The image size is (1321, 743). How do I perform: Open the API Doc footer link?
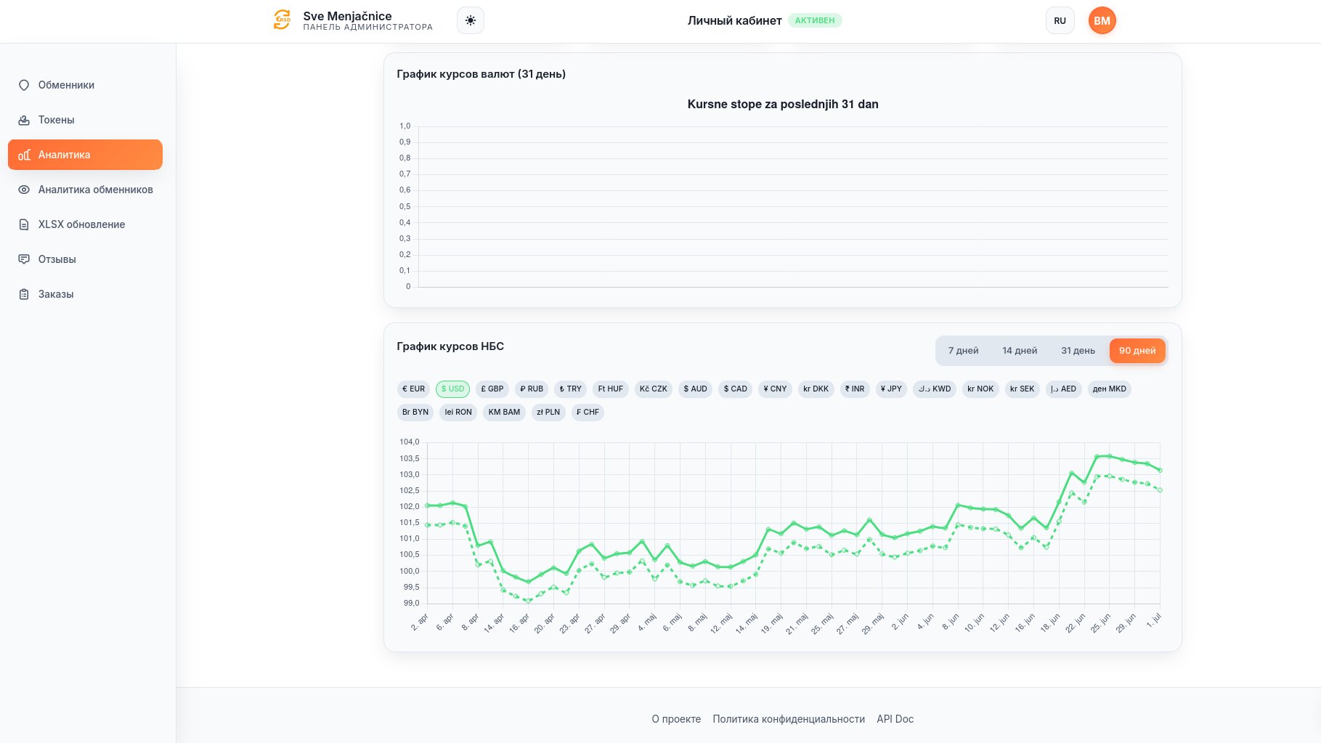tap(895, 719)
